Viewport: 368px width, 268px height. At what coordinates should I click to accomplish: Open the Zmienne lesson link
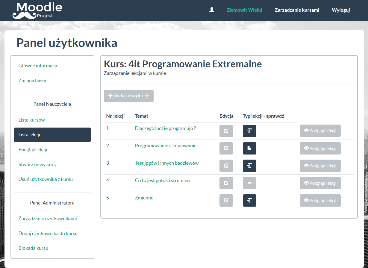(144, 198)
